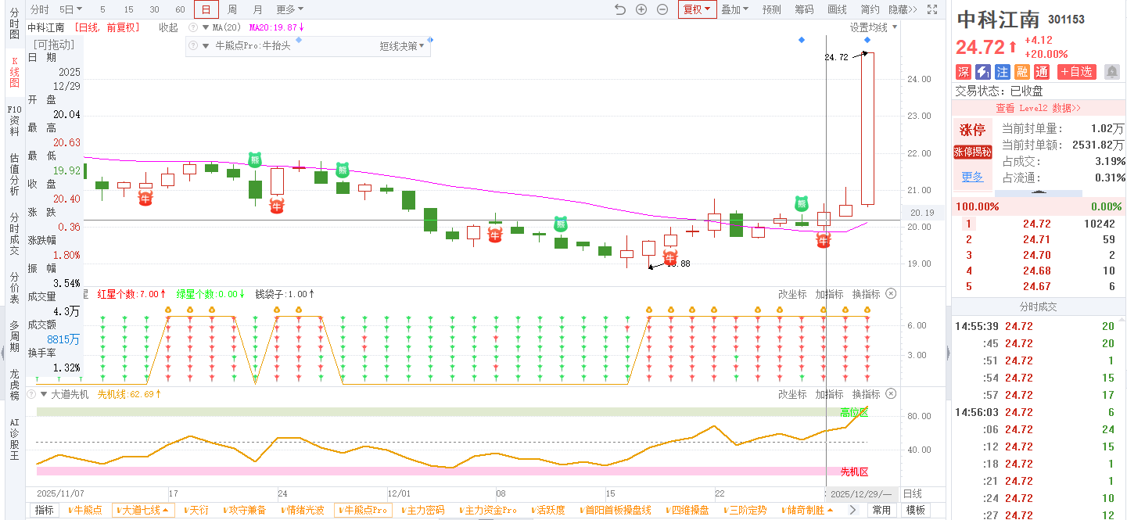The height and width of the screenshot is (520, 1127).
Task: Click blue diamond marker above latest candle
Action: click(867, 40)
